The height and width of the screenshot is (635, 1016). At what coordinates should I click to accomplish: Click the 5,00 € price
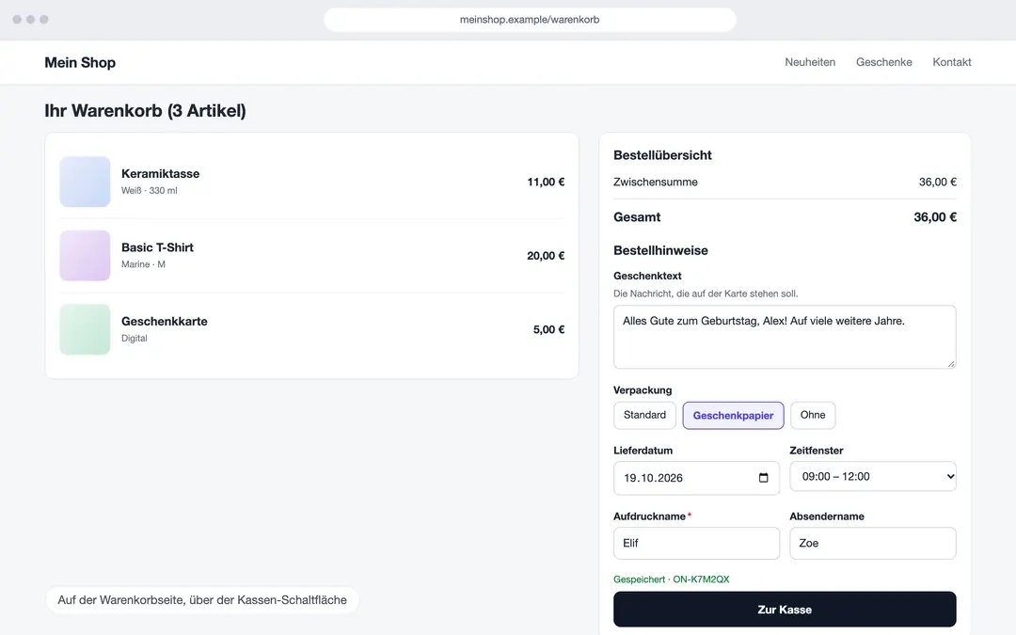point(548,330)
